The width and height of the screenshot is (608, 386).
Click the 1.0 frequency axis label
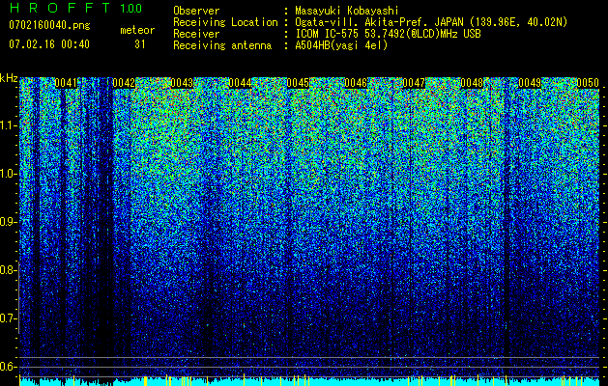[9, 174]
